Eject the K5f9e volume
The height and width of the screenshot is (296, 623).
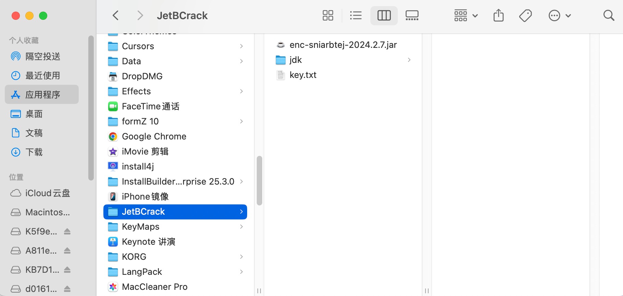pyautogui.click(x=67, y=231)
